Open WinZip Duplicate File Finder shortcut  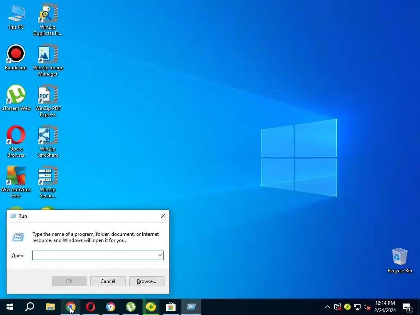[x=48, y=19]
